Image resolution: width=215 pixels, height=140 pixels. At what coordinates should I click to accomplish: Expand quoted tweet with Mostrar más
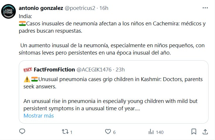point(39,116)
